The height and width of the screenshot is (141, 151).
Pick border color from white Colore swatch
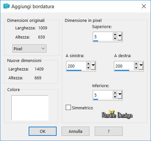(30, 108)
